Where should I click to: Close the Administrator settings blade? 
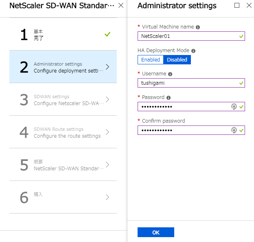coord(249,5)
